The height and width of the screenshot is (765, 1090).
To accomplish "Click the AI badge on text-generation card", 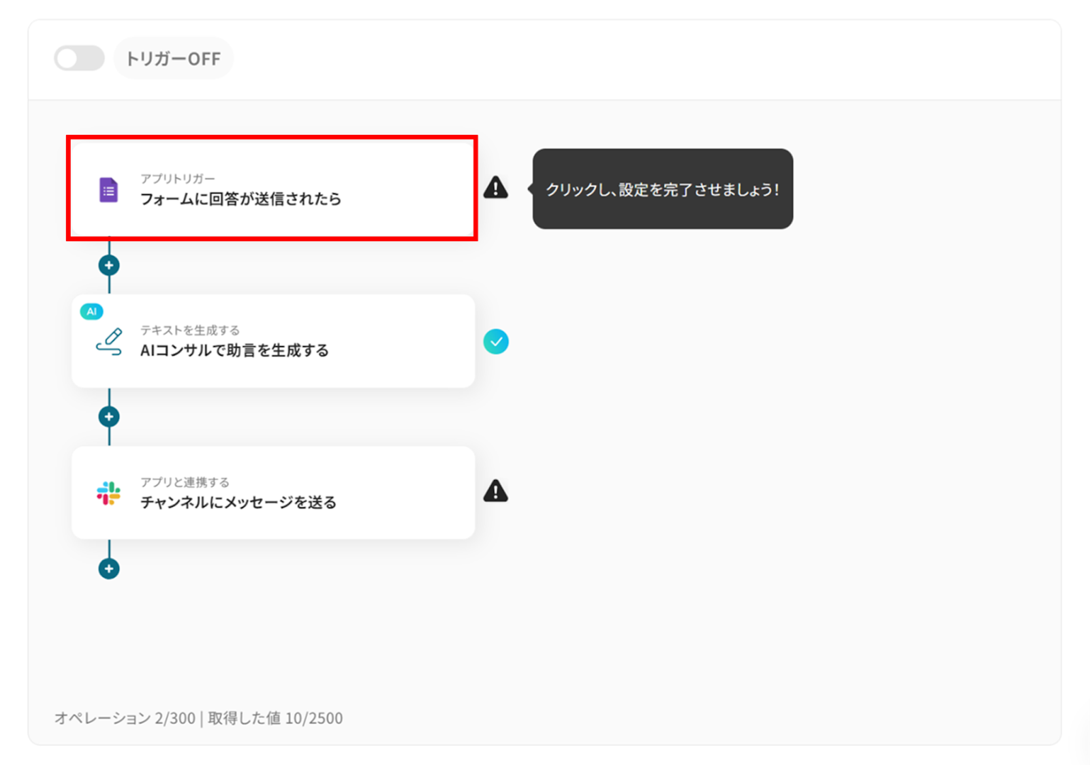I will 91,311.
